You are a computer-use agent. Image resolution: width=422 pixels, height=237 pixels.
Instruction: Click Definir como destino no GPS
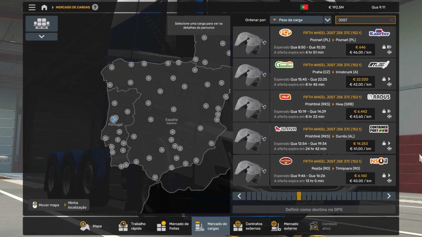[x=314, y=210]
